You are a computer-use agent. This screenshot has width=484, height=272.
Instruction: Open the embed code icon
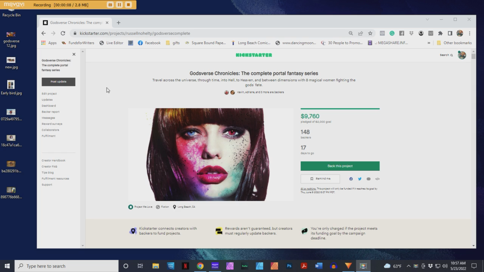tap(377, 179)
